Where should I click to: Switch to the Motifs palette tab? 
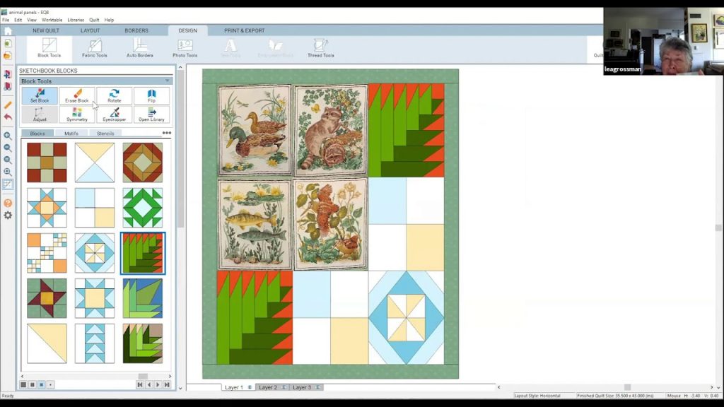[71, 134]
